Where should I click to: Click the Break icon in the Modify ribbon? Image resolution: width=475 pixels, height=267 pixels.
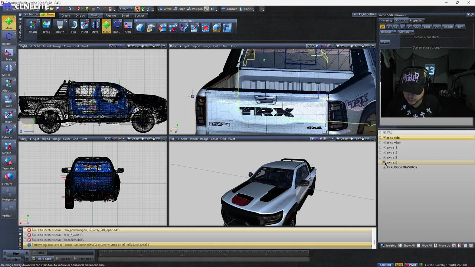click(46, 27)
